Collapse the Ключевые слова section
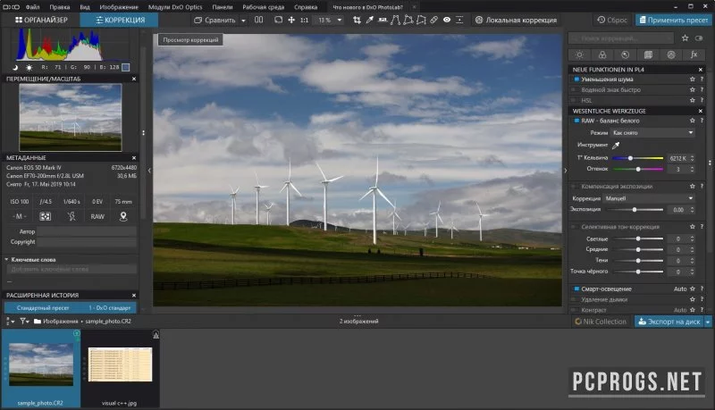715x410 pixels. [x=7, y=260]
